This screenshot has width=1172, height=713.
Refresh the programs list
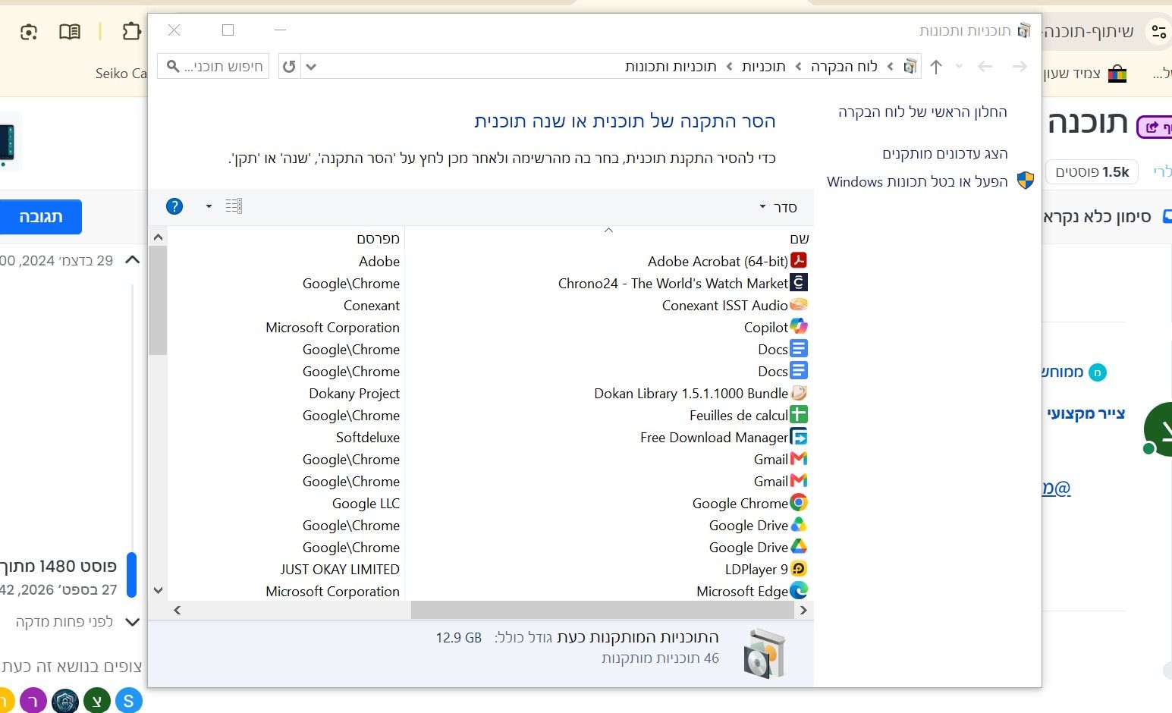[289, 67]
